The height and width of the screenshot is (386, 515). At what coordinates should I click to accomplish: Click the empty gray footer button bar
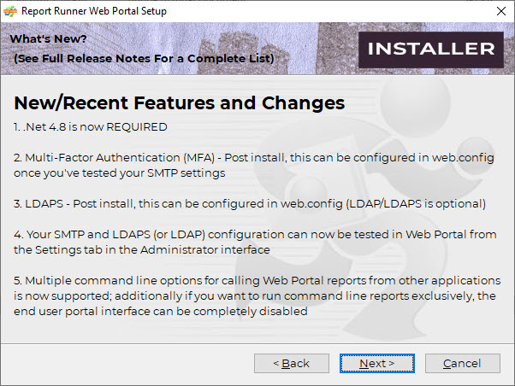coord(128,363)
